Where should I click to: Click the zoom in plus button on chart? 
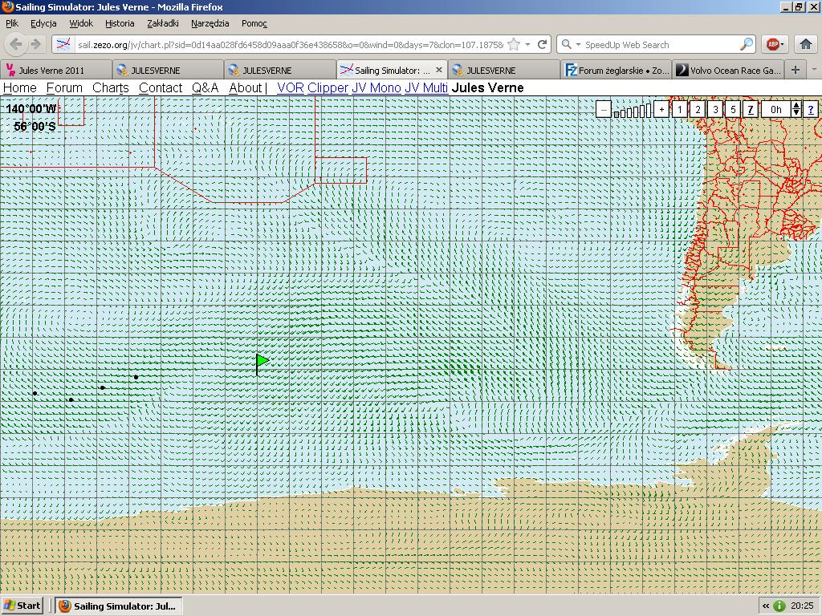point(661,109)
